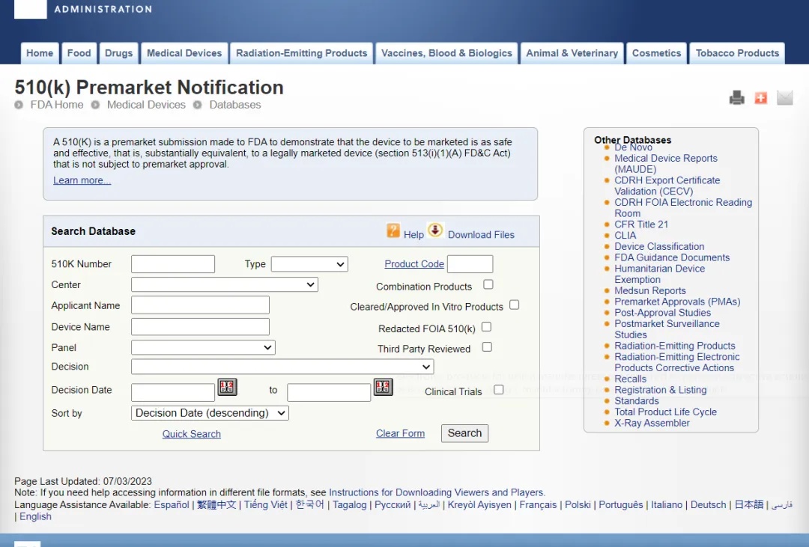Click the orange Help question mark icon
Image resolution: width=809 pixels, height=547 pixels.
pos(393,230)
